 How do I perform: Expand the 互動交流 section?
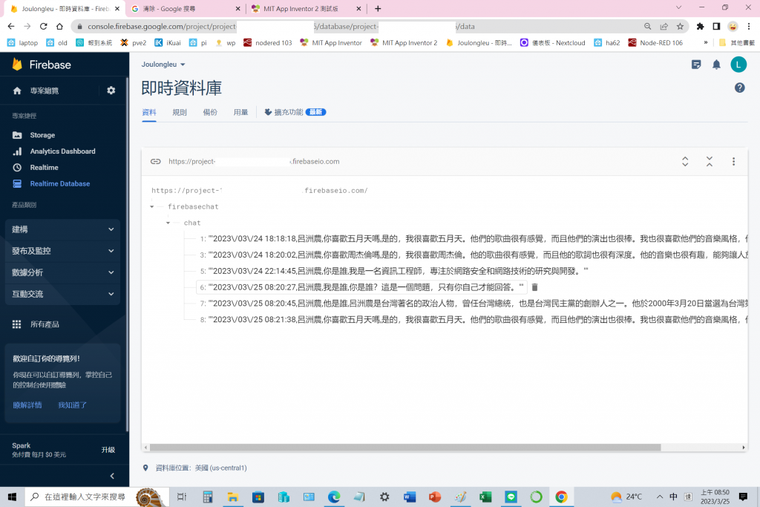pyautogui.click(x=63, y=294)
